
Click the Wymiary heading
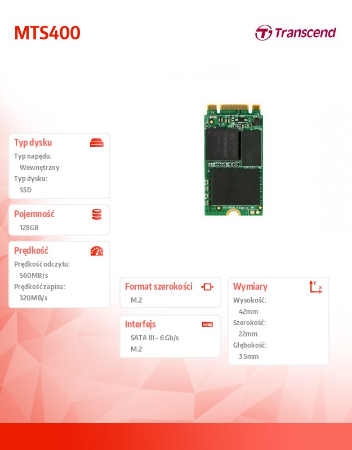250,286
